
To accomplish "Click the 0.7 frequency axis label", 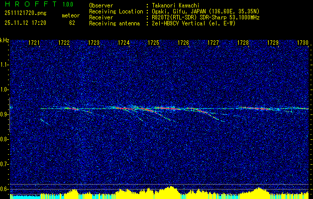I will click(x=3, y=164).
